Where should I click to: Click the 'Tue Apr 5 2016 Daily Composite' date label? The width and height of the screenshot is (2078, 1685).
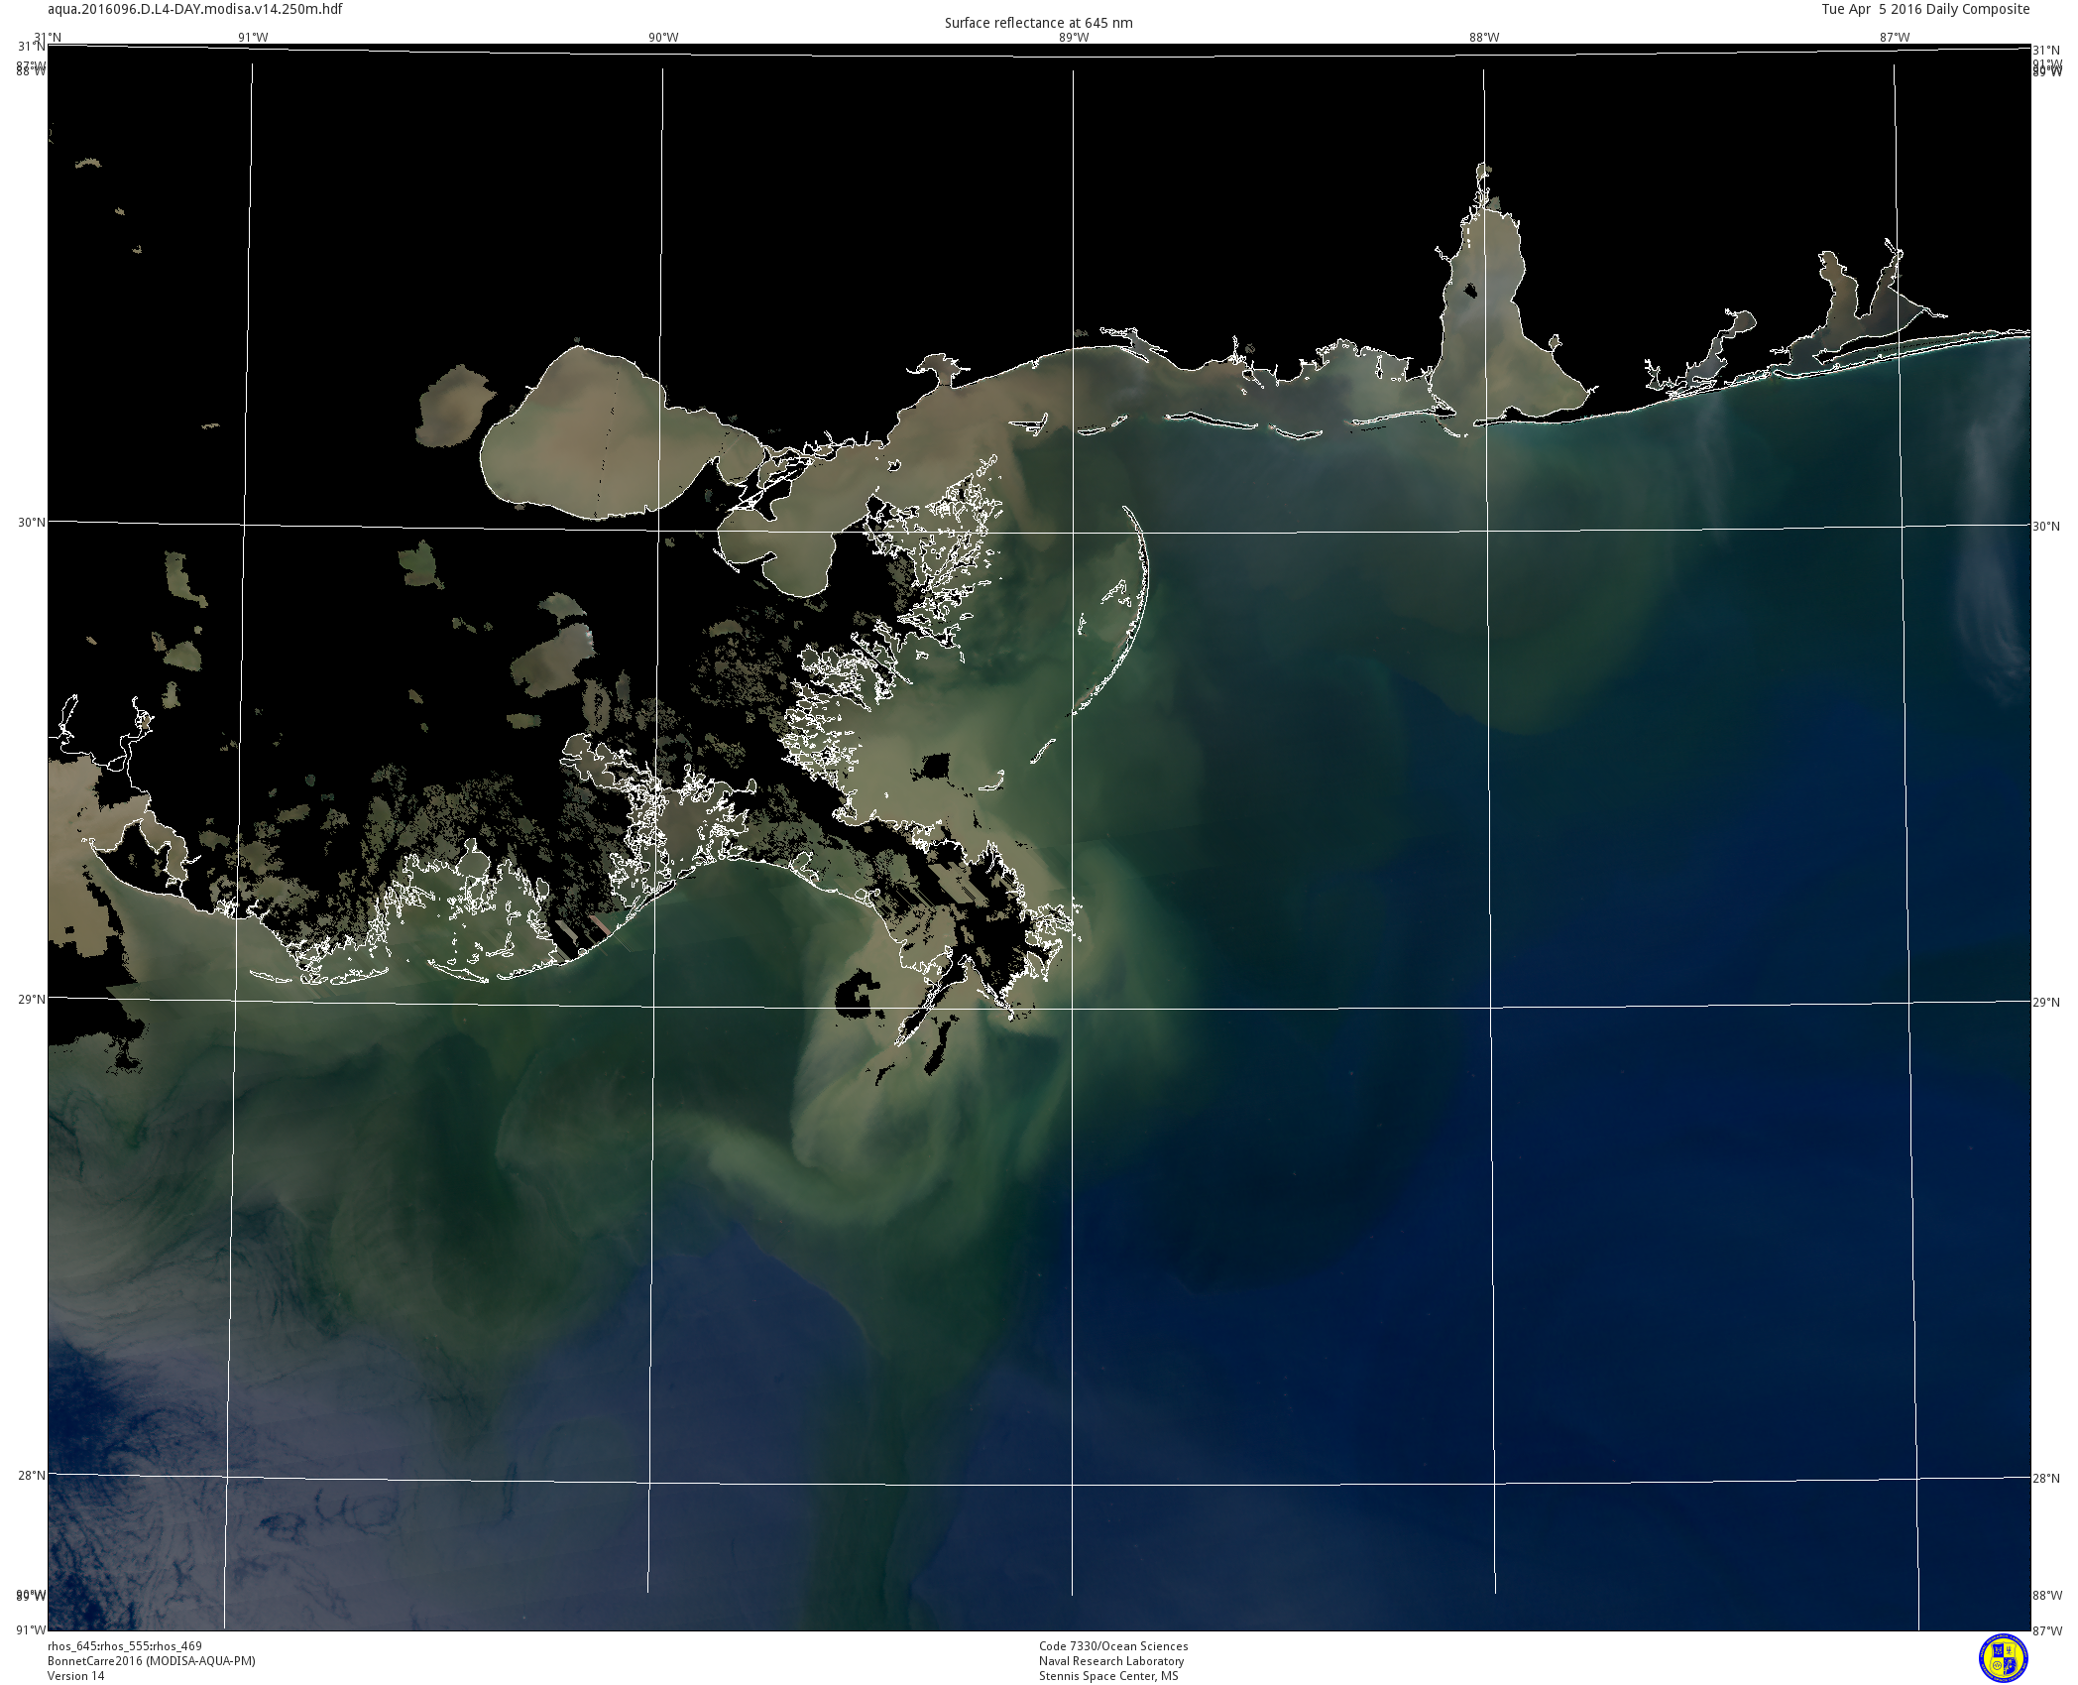pyautogui.click(x=1925, y=9)
